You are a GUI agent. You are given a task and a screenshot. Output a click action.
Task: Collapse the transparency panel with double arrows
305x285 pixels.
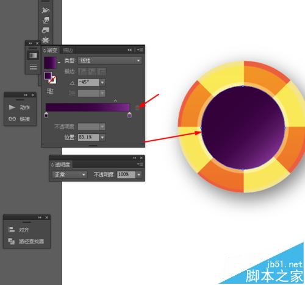(135, 158)
